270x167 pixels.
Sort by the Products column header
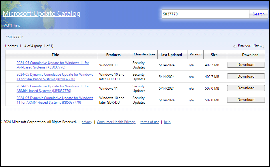click(113, 55)
